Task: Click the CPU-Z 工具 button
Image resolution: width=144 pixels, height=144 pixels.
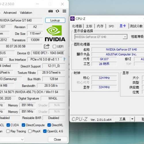Action: pyautogui.click(x=122, y=119)
